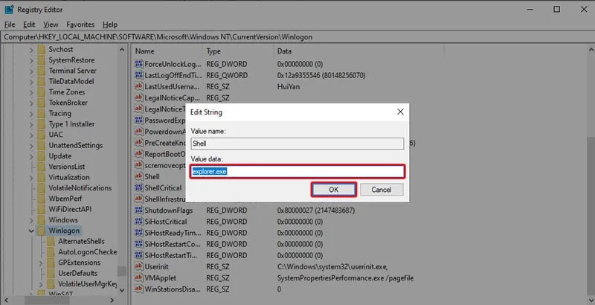
Task: Click the VMApplet string value icon
Action: coord(138,277)
